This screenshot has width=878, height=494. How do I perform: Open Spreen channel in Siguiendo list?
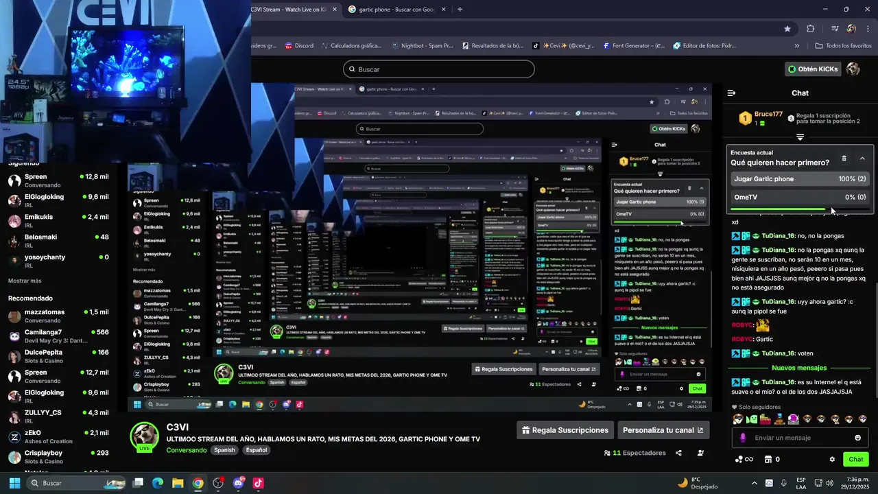tap(58, 180)
